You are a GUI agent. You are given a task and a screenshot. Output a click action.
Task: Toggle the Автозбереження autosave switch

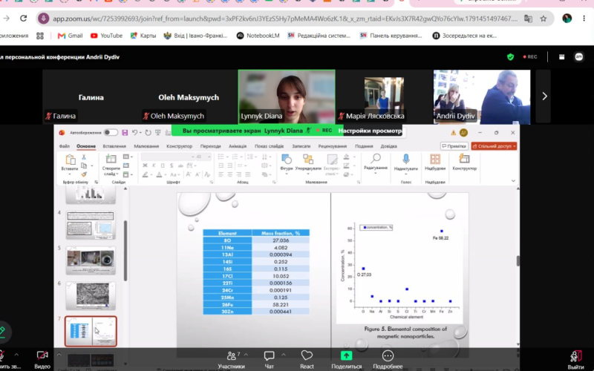[x=111, y=133]
